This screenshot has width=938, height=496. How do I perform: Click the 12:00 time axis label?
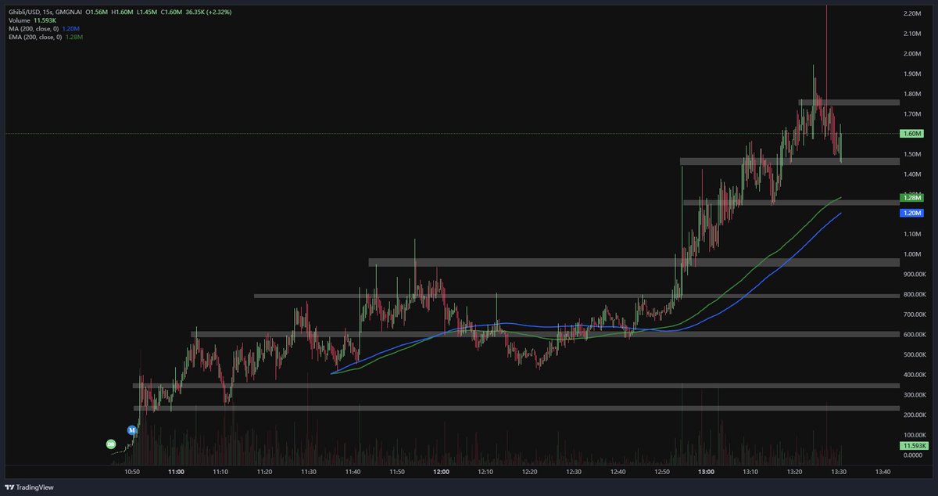coord(441,472)
